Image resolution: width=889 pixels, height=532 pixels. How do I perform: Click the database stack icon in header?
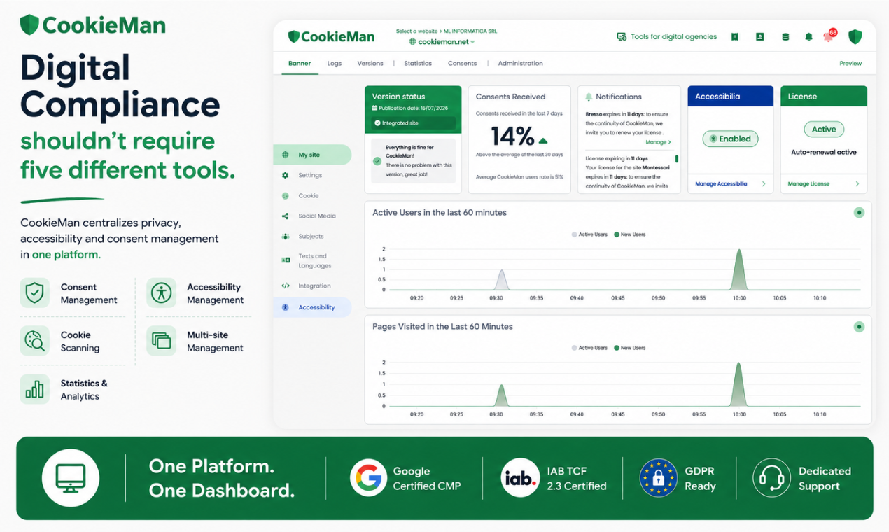(785, 36)
